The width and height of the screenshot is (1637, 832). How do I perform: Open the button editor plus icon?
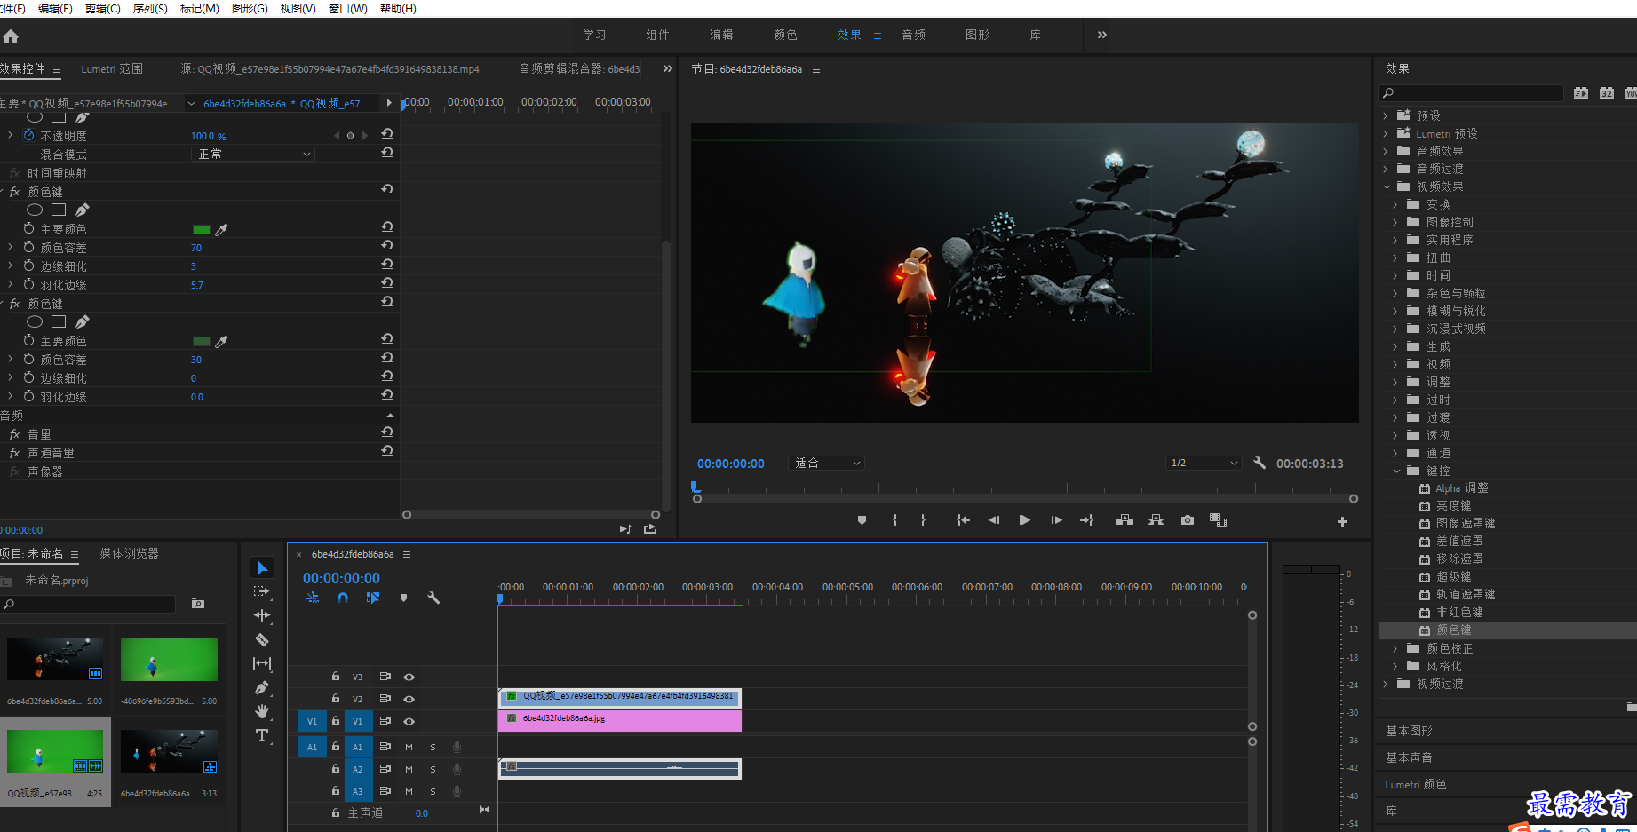pyautogui.click(x=1342, y=521)
